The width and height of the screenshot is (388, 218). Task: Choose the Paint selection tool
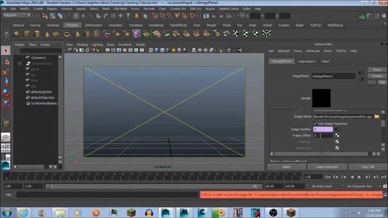click(x=6, y=72)
